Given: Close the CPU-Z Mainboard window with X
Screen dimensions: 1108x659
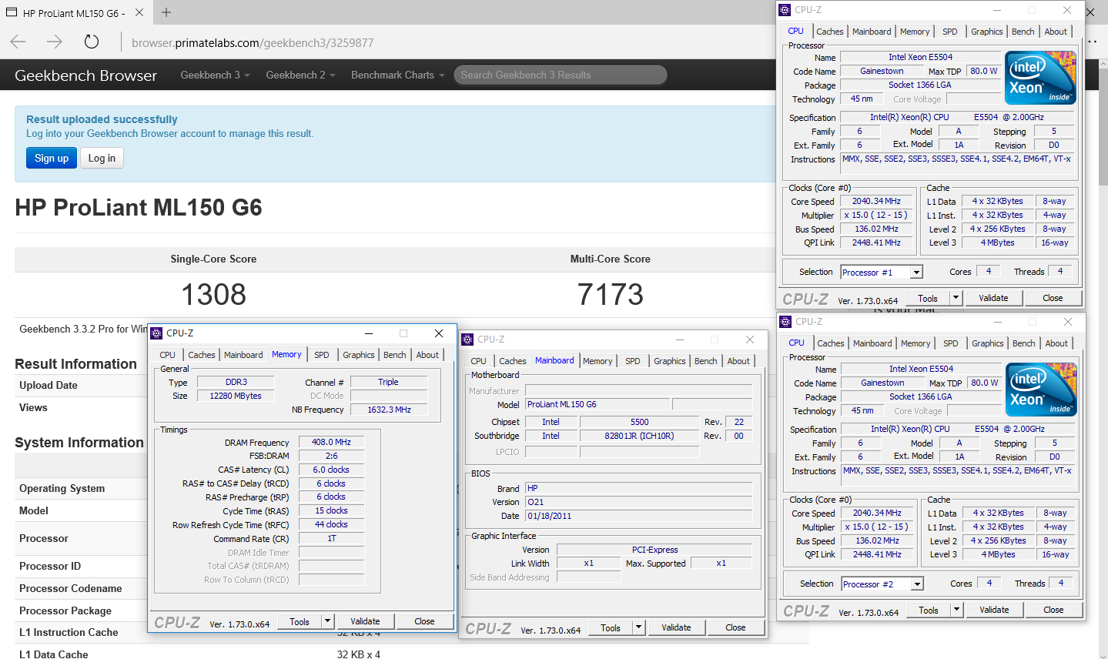Looking at the screenshot, I should click(x=750, y=340).
